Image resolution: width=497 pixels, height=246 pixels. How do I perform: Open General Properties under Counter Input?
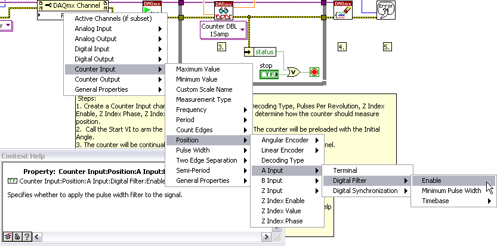pyautogui.click(x=209, y=180)
